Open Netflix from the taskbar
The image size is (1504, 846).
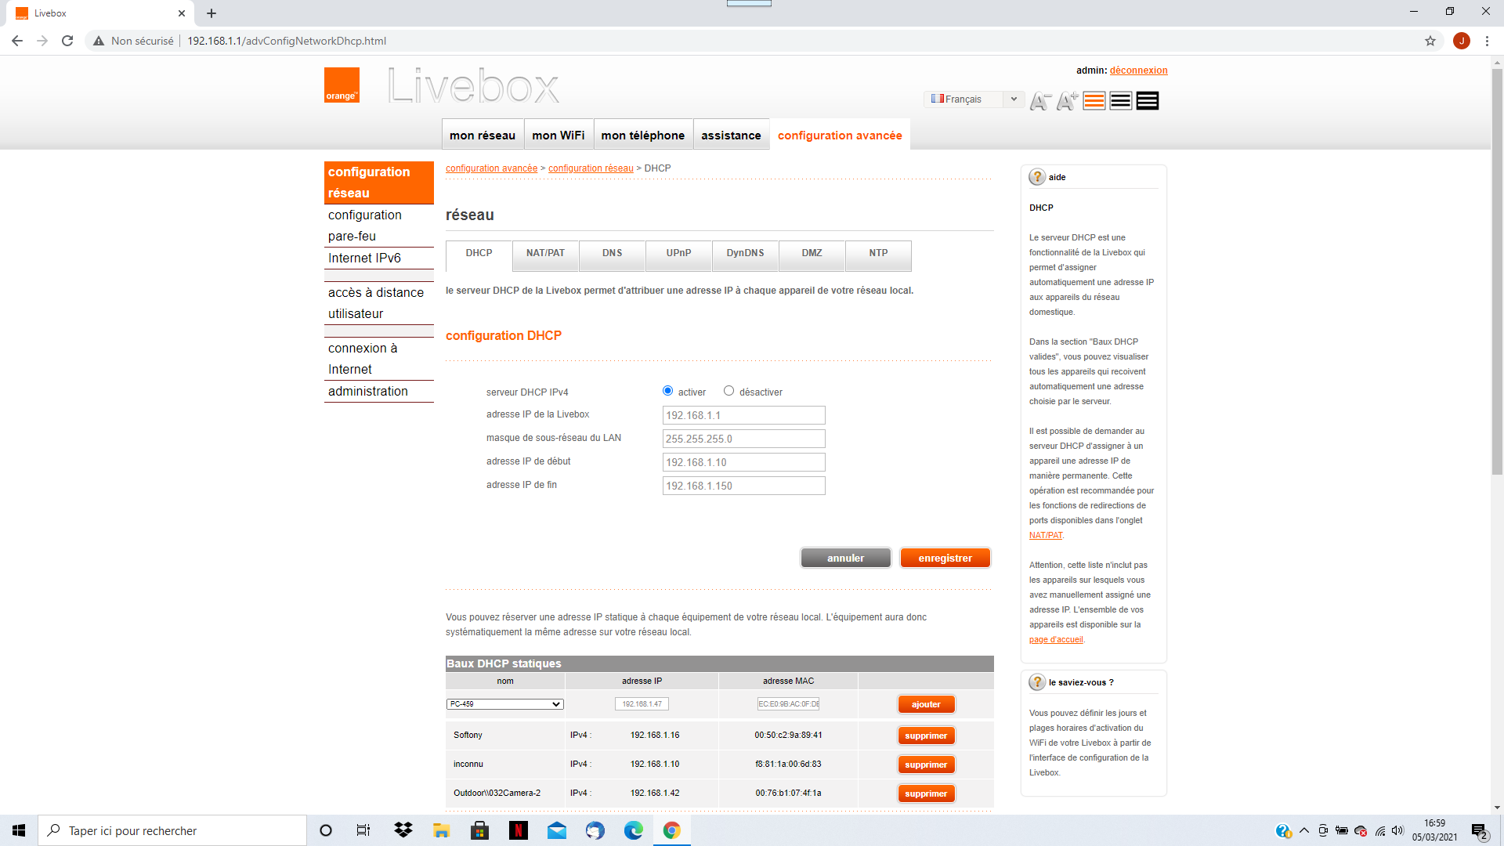pos(518,830)
